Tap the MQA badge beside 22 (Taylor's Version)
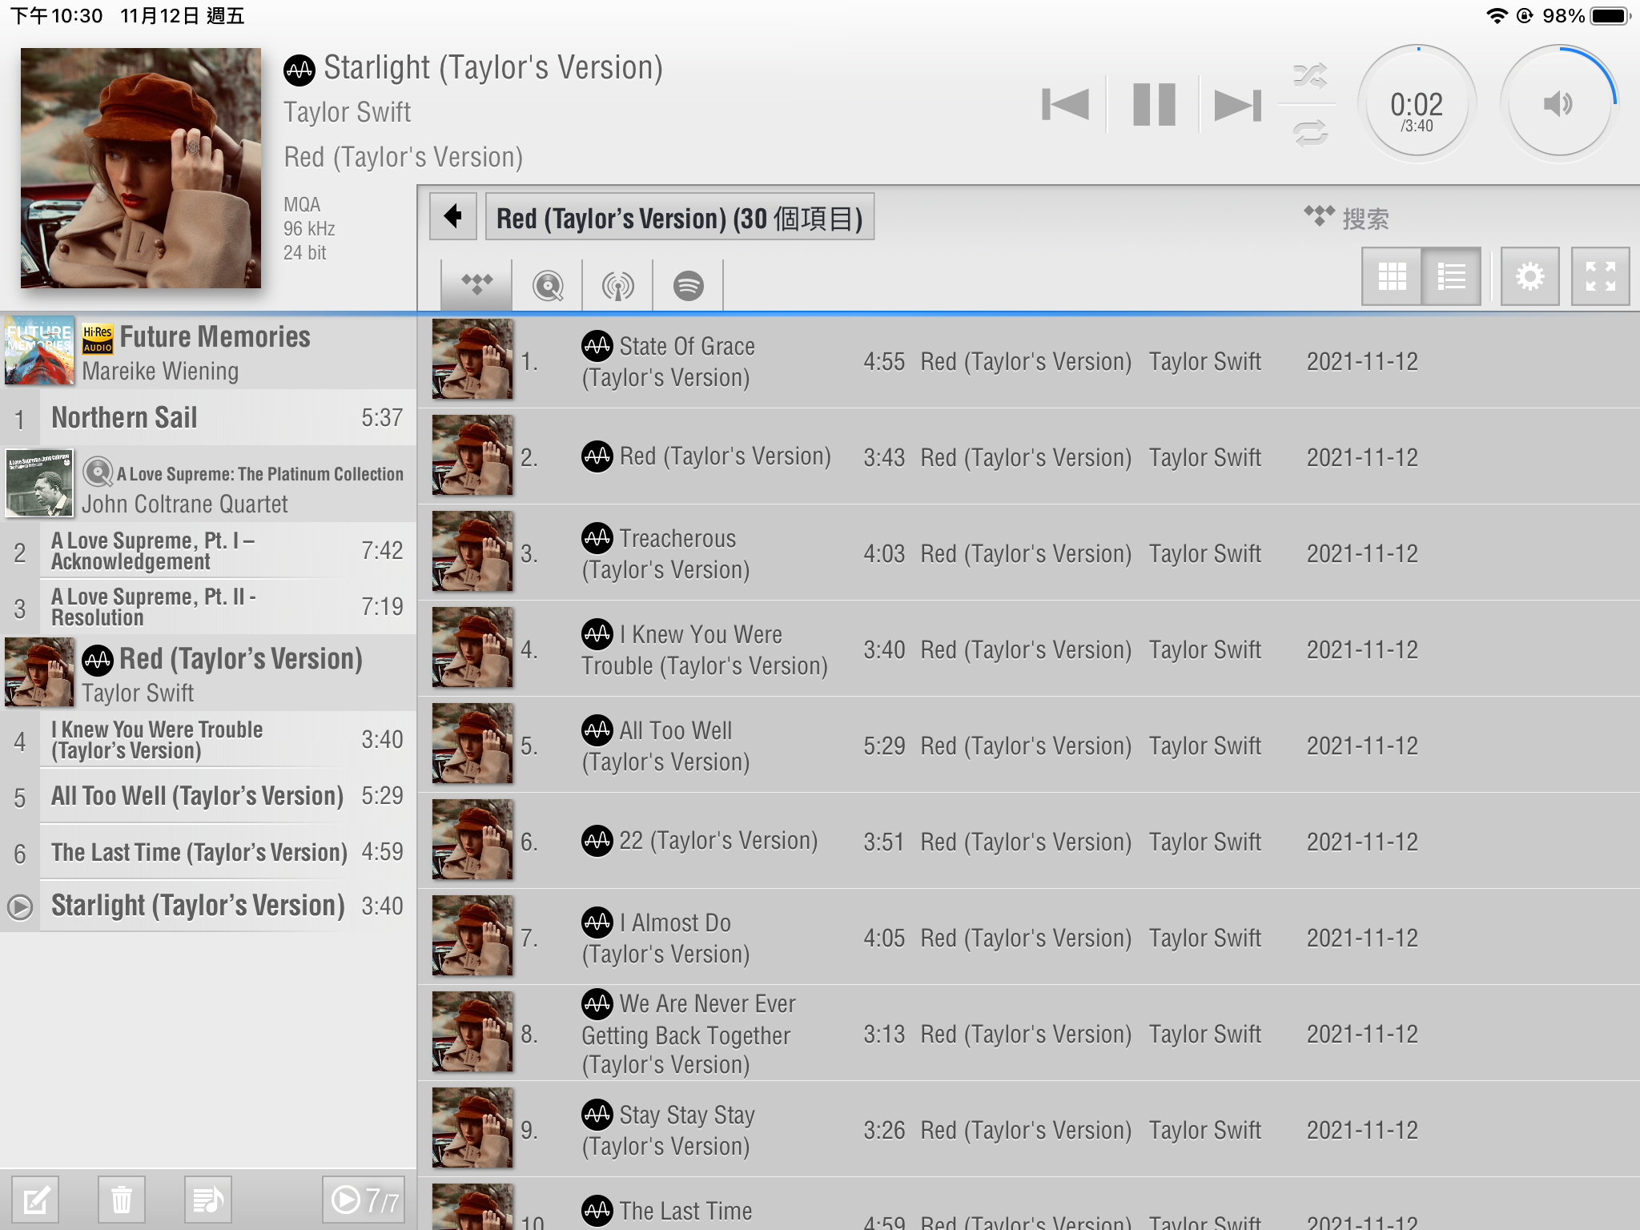This screenshot has width=1640, height=1230. tap(597, 841)
